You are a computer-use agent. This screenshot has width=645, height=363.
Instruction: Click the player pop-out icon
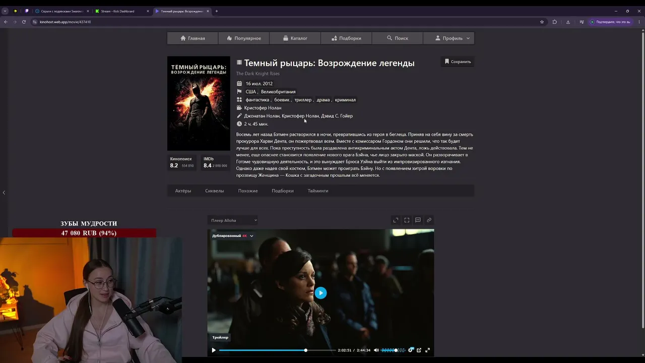pyautogui.click(x=419, y=350)
